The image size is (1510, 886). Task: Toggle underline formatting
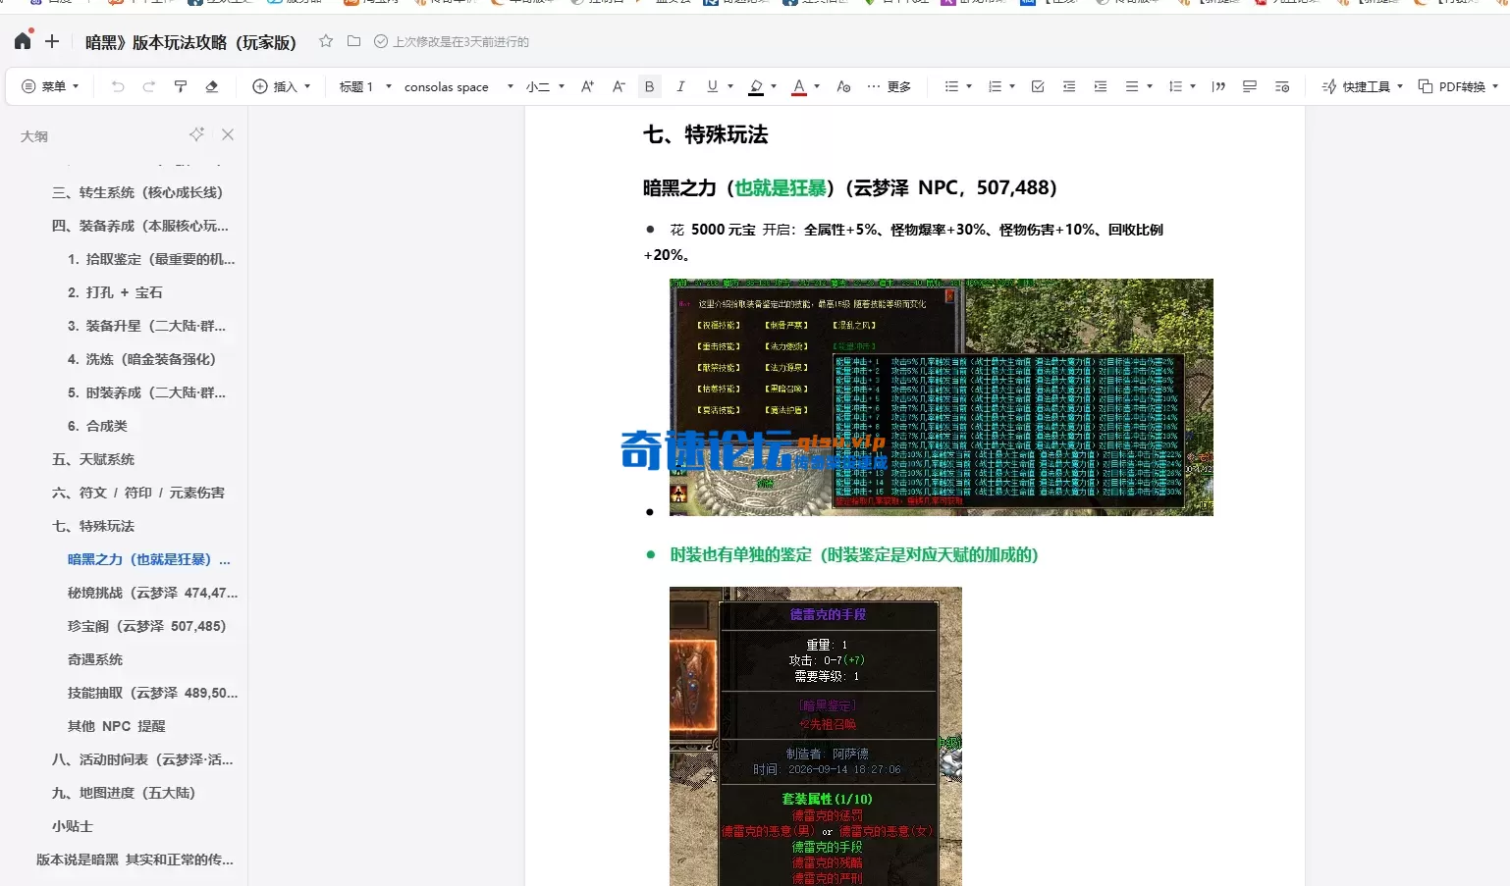(712, 86)
